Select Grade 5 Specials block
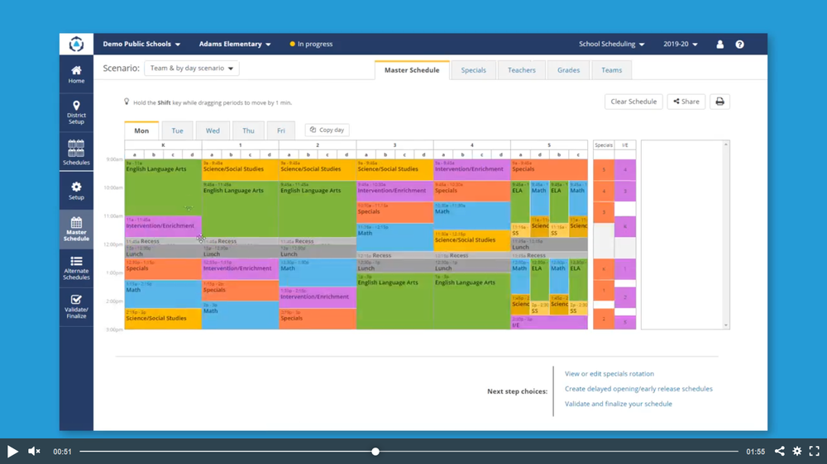The image size is (827, 464). coord(549,170)
